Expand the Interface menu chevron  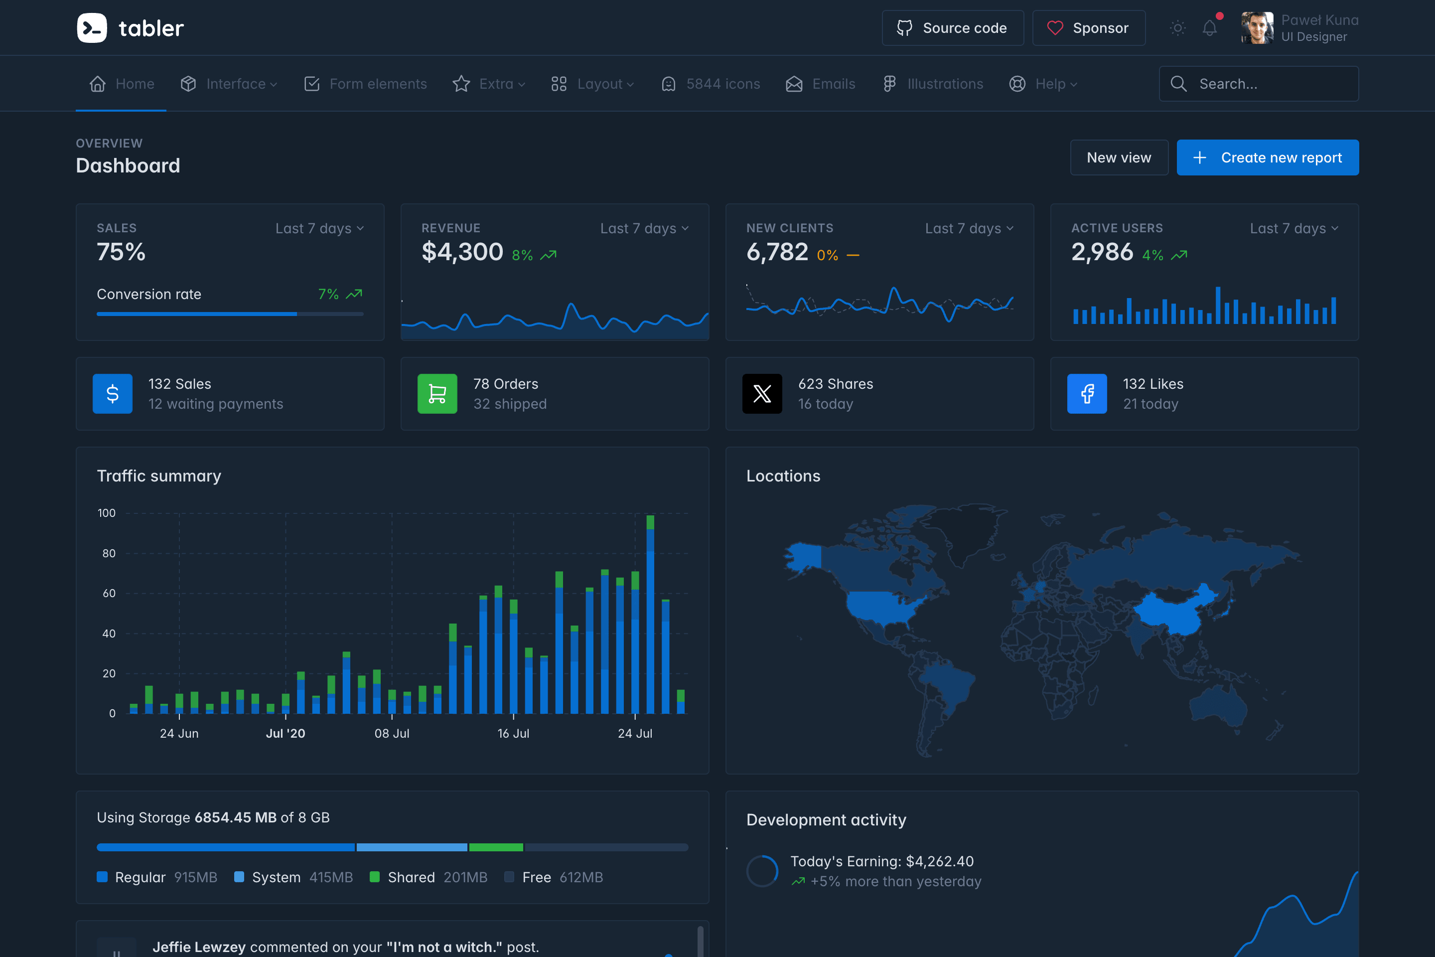(x=274, y=84)
